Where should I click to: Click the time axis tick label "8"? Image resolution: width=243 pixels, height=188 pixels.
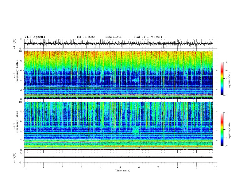point(177,167)
